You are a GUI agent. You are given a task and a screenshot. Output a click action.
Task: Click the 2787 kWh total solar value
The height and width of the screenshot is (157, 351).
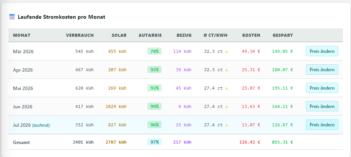116,142
